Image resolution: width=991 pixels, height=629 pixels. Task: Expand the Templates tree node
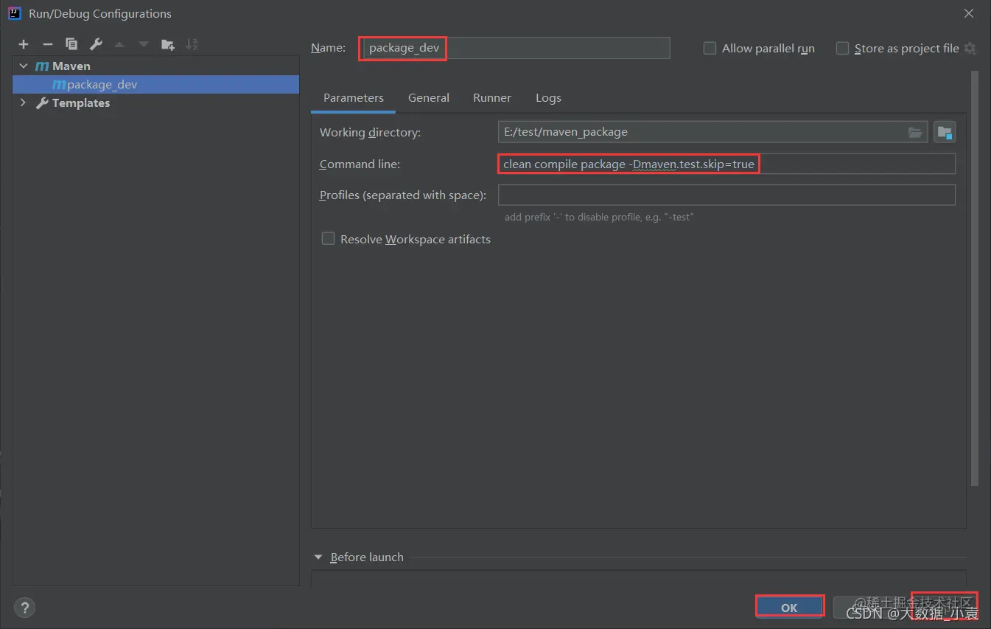coord(24,103)
